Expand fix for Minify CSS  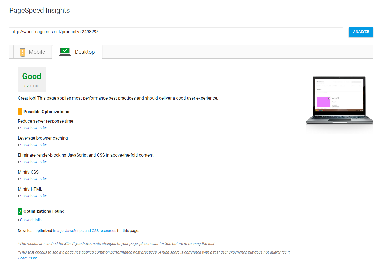33,179
